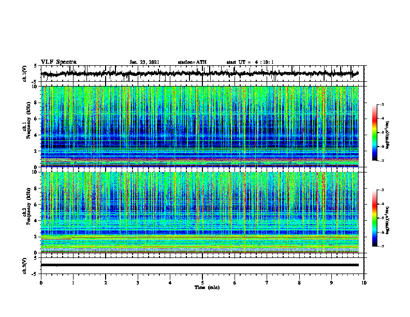Click the "3" minute tick on time axis
Screen dimensions: 410x317
point(138,283)
